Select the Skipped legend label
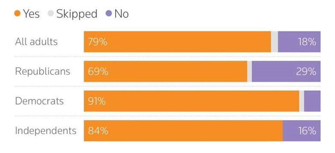335x153 pixels. point(77,14)
